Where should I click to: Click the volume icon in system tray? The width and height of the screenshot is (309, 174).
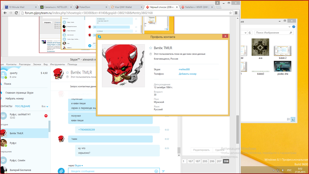point(283,170)
